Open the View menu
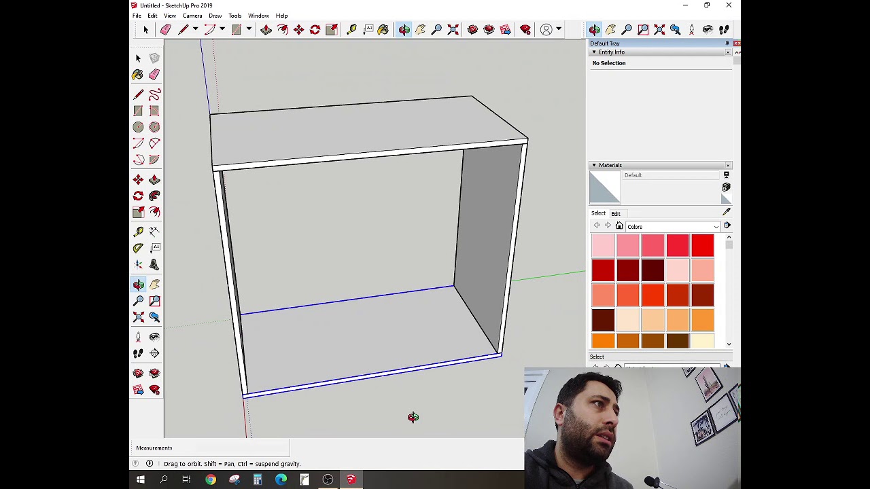Screen dimensions: 870x489 point(170,16)
